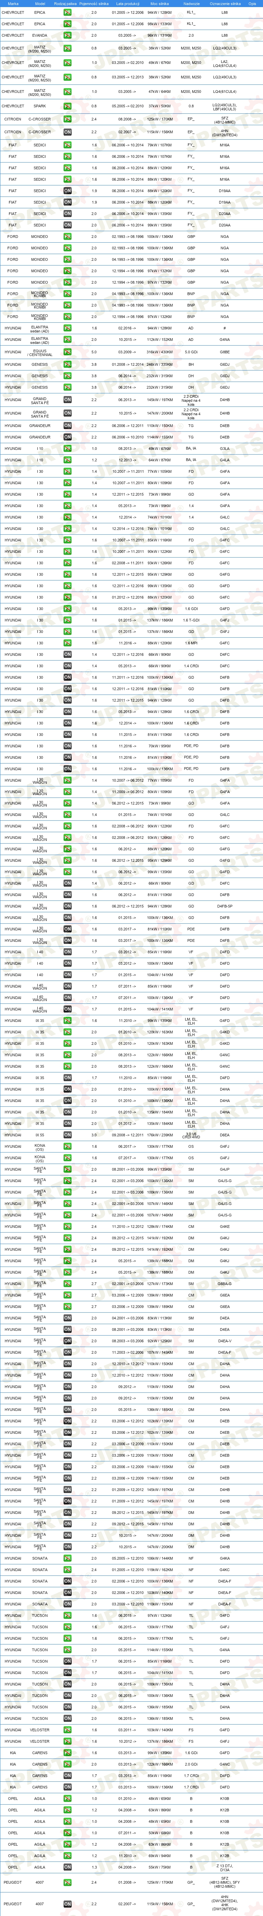
Task: Click engine code Z 13 DTJ, D13A cell
Action: click(225, 1868)
